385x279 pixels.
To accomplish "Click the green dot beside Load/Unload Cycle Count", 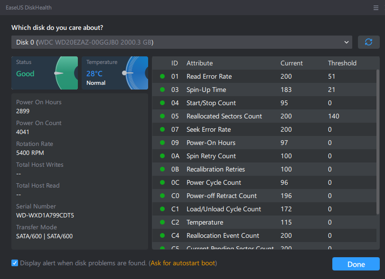I will [x=162, y=208].
